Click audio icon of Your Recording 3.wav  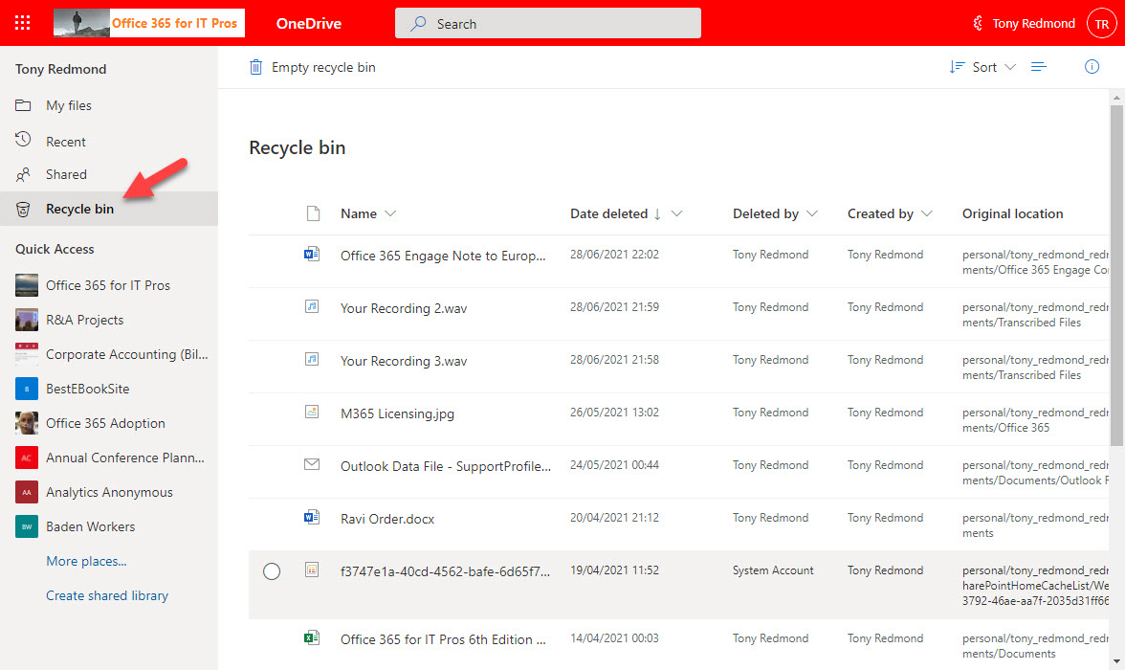[x=312, y=358]
